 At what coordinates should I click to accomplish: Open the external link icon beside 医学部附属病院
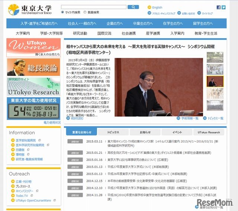tap(39, 140)
